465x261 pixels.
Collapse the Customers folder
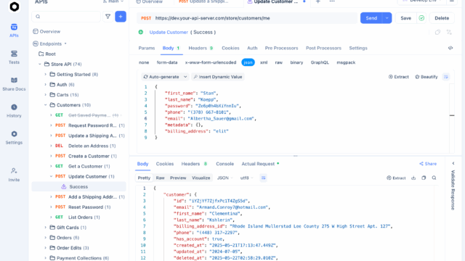tap(45, 105)
